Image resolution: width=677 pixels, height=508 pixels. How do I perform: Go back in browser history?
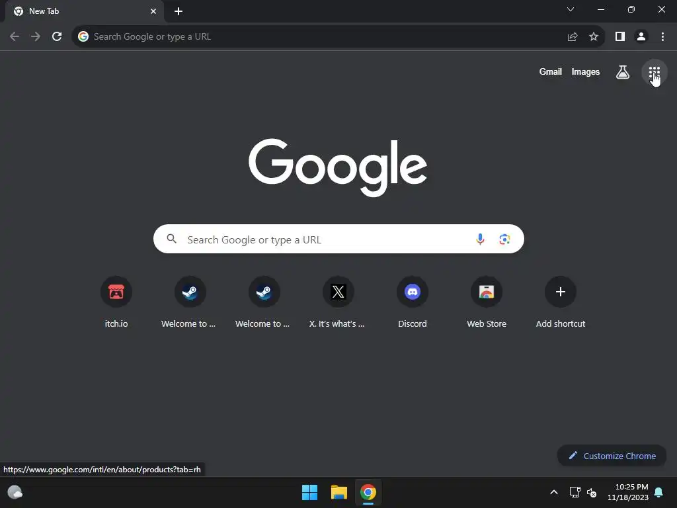(15, 36)
